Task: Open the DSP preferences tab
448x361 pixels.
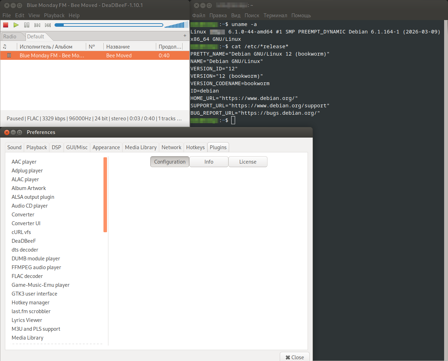Action: pyautogui.click(x=56, y=147)
